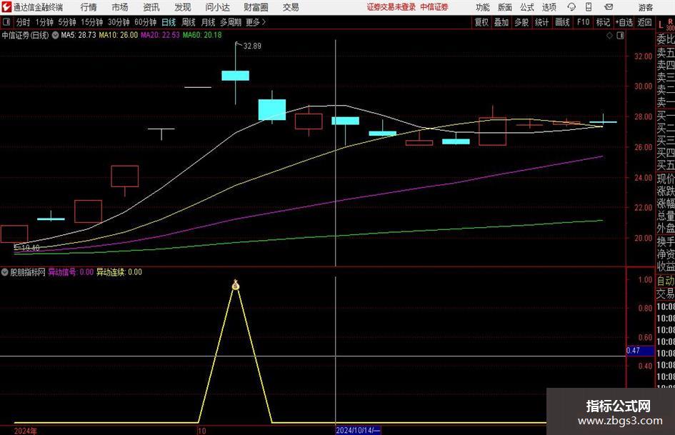This screenshot has width=675, height=435.
Task: Open the mobile phone icon in the top bar
Action: click(x=589, y=7)
